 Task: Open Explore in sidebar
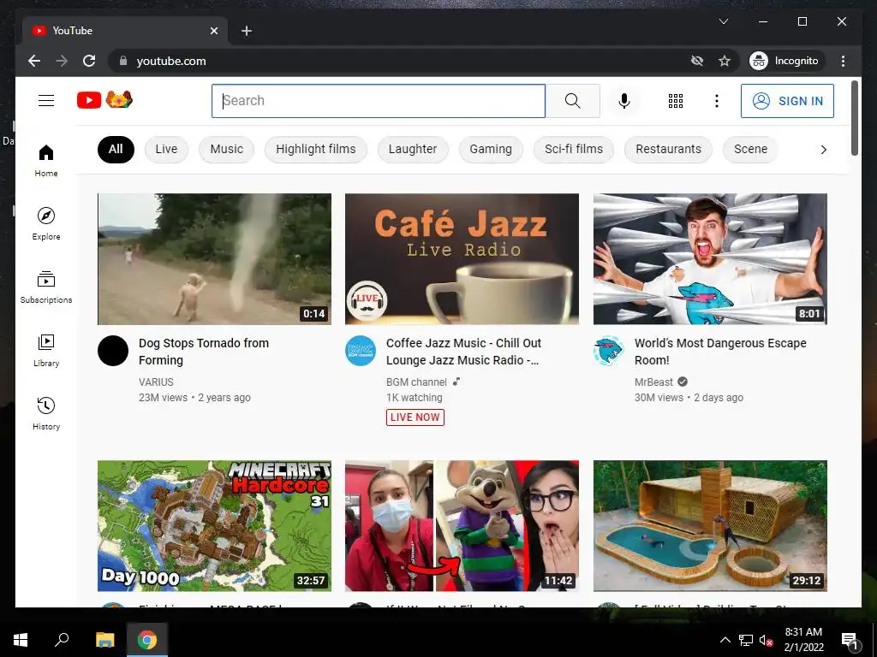coord(46,223)
